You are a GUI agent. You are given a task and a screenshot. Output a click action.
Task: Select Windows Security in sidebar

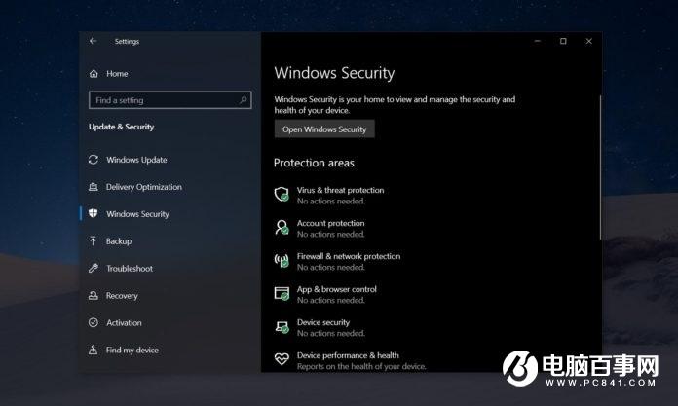click(x=137, y=214)
